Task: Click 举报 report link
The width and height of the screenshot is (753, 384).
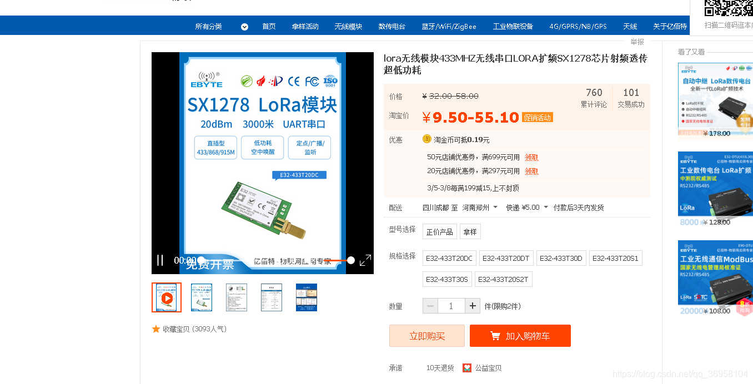Action: [x=637, y=42]
